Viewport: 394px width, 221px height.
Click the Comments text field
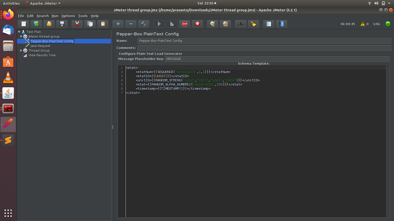coord(264,48)
